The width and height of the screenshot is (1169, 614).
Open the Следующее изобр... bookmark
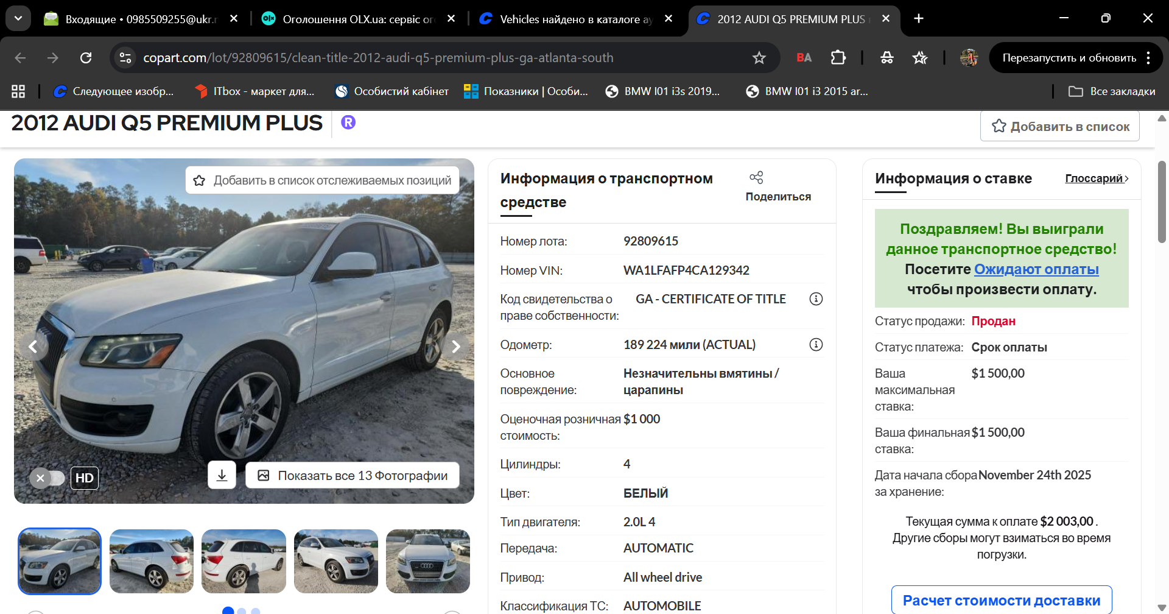113,91
